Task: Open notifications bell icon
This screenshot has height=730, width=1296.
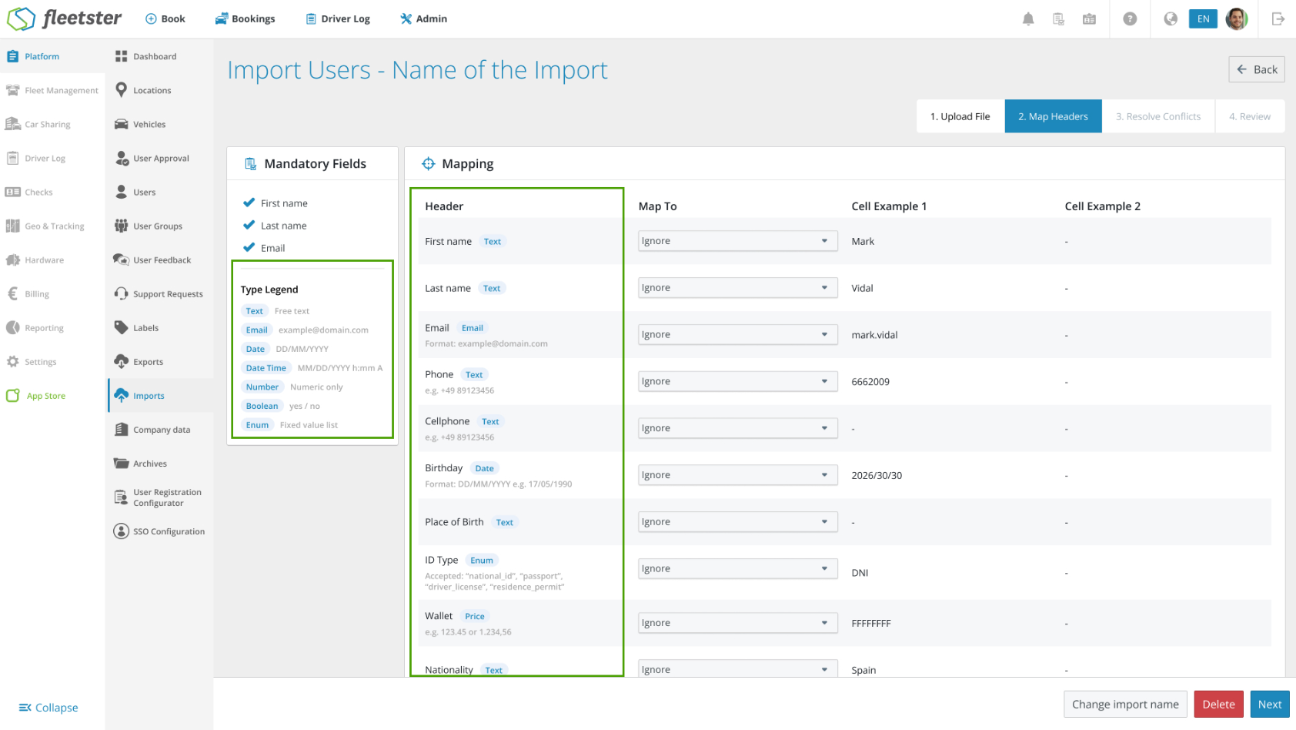Action: click(x=1028, y=19)
